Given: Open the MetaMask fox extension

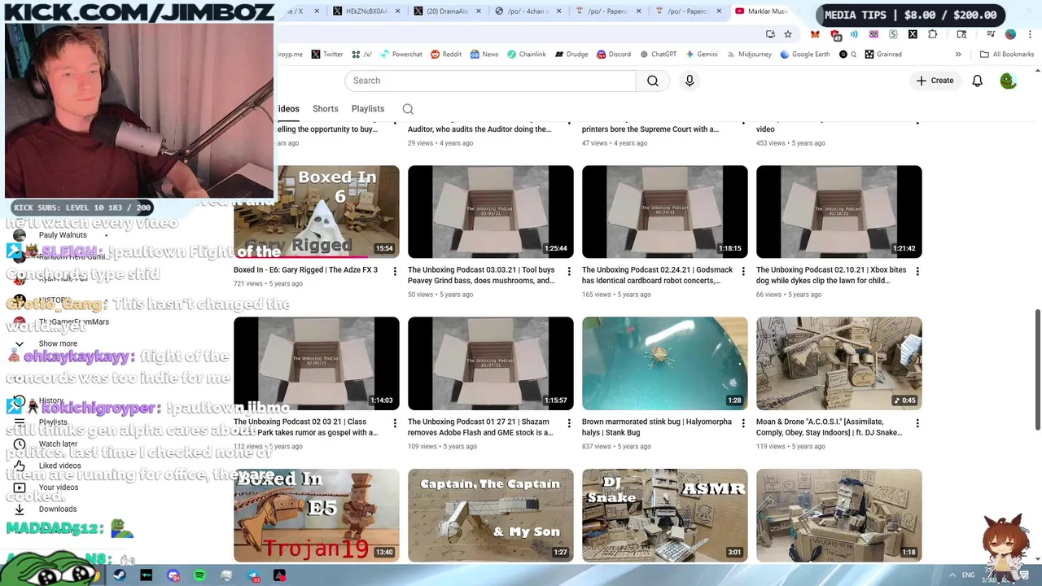Looking at the screenshot, I should (816, 34).
